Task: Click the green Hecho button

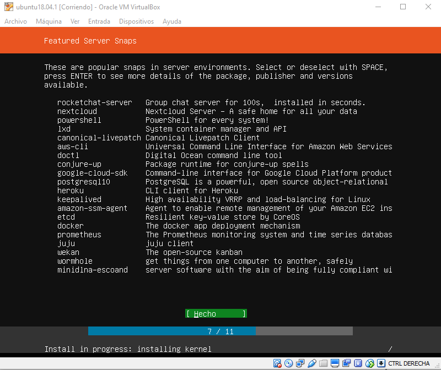Action: 216,313
